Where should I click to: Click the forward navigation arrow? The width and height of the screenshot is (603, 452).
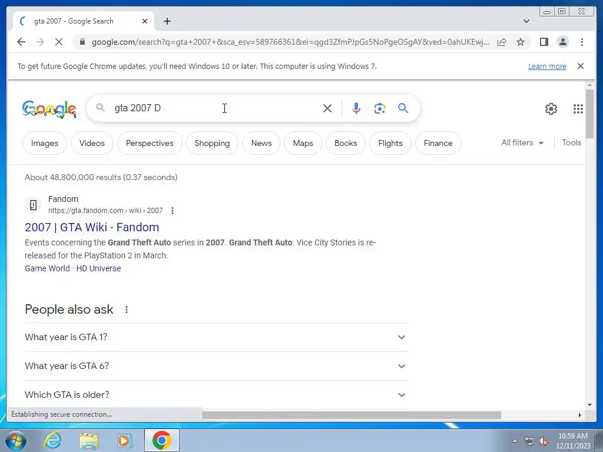click(x=40, y=42)
